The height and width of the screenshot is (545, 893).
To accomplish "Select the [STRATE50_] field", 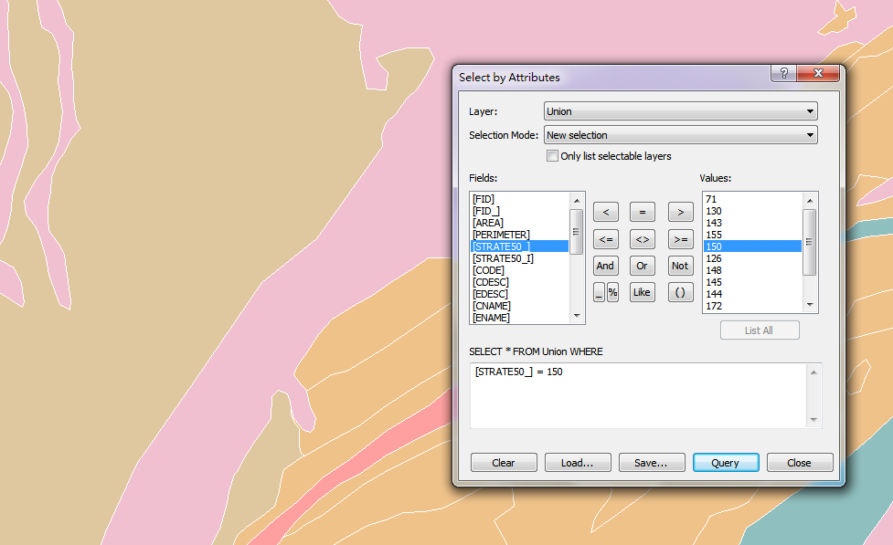I will pyautogui.click(x=519, y=246).
